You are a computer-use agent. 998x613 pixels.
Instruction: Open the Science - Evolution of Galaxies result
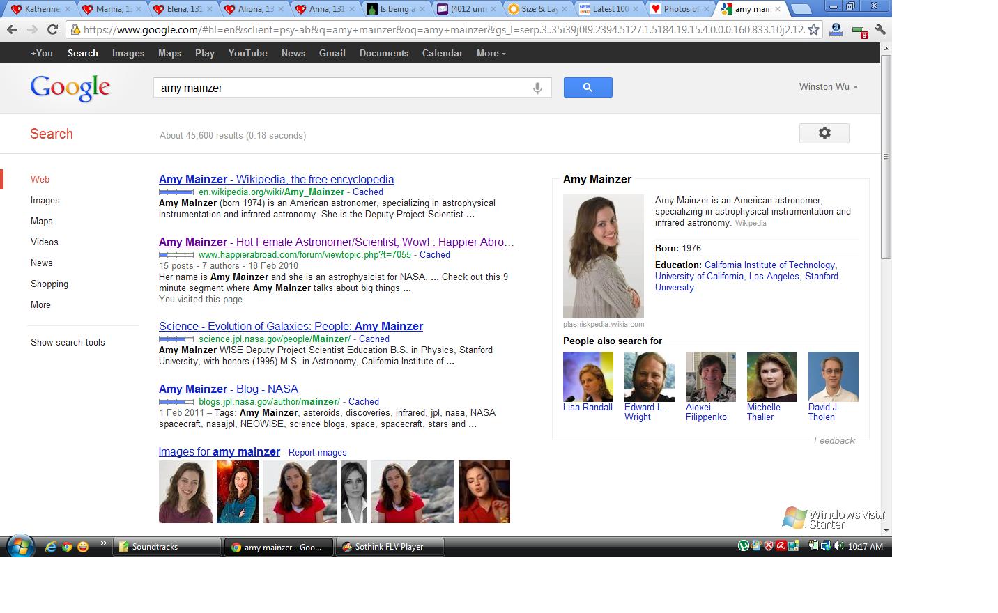291,326
